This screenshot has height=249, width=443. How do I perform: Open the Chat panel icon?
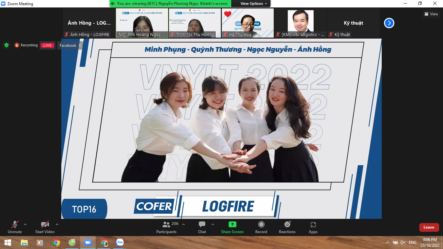coord(202,224)
